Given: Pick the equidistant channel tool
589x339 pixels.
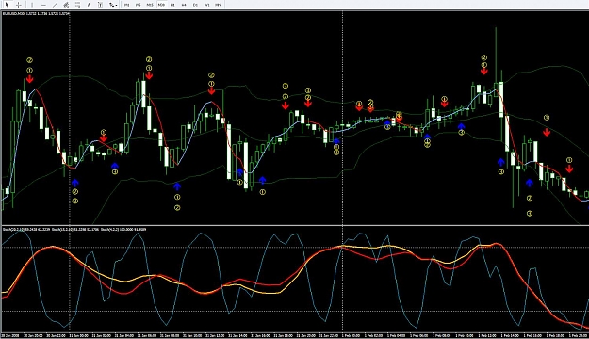Looking at the screenshot, I should 66,5.
